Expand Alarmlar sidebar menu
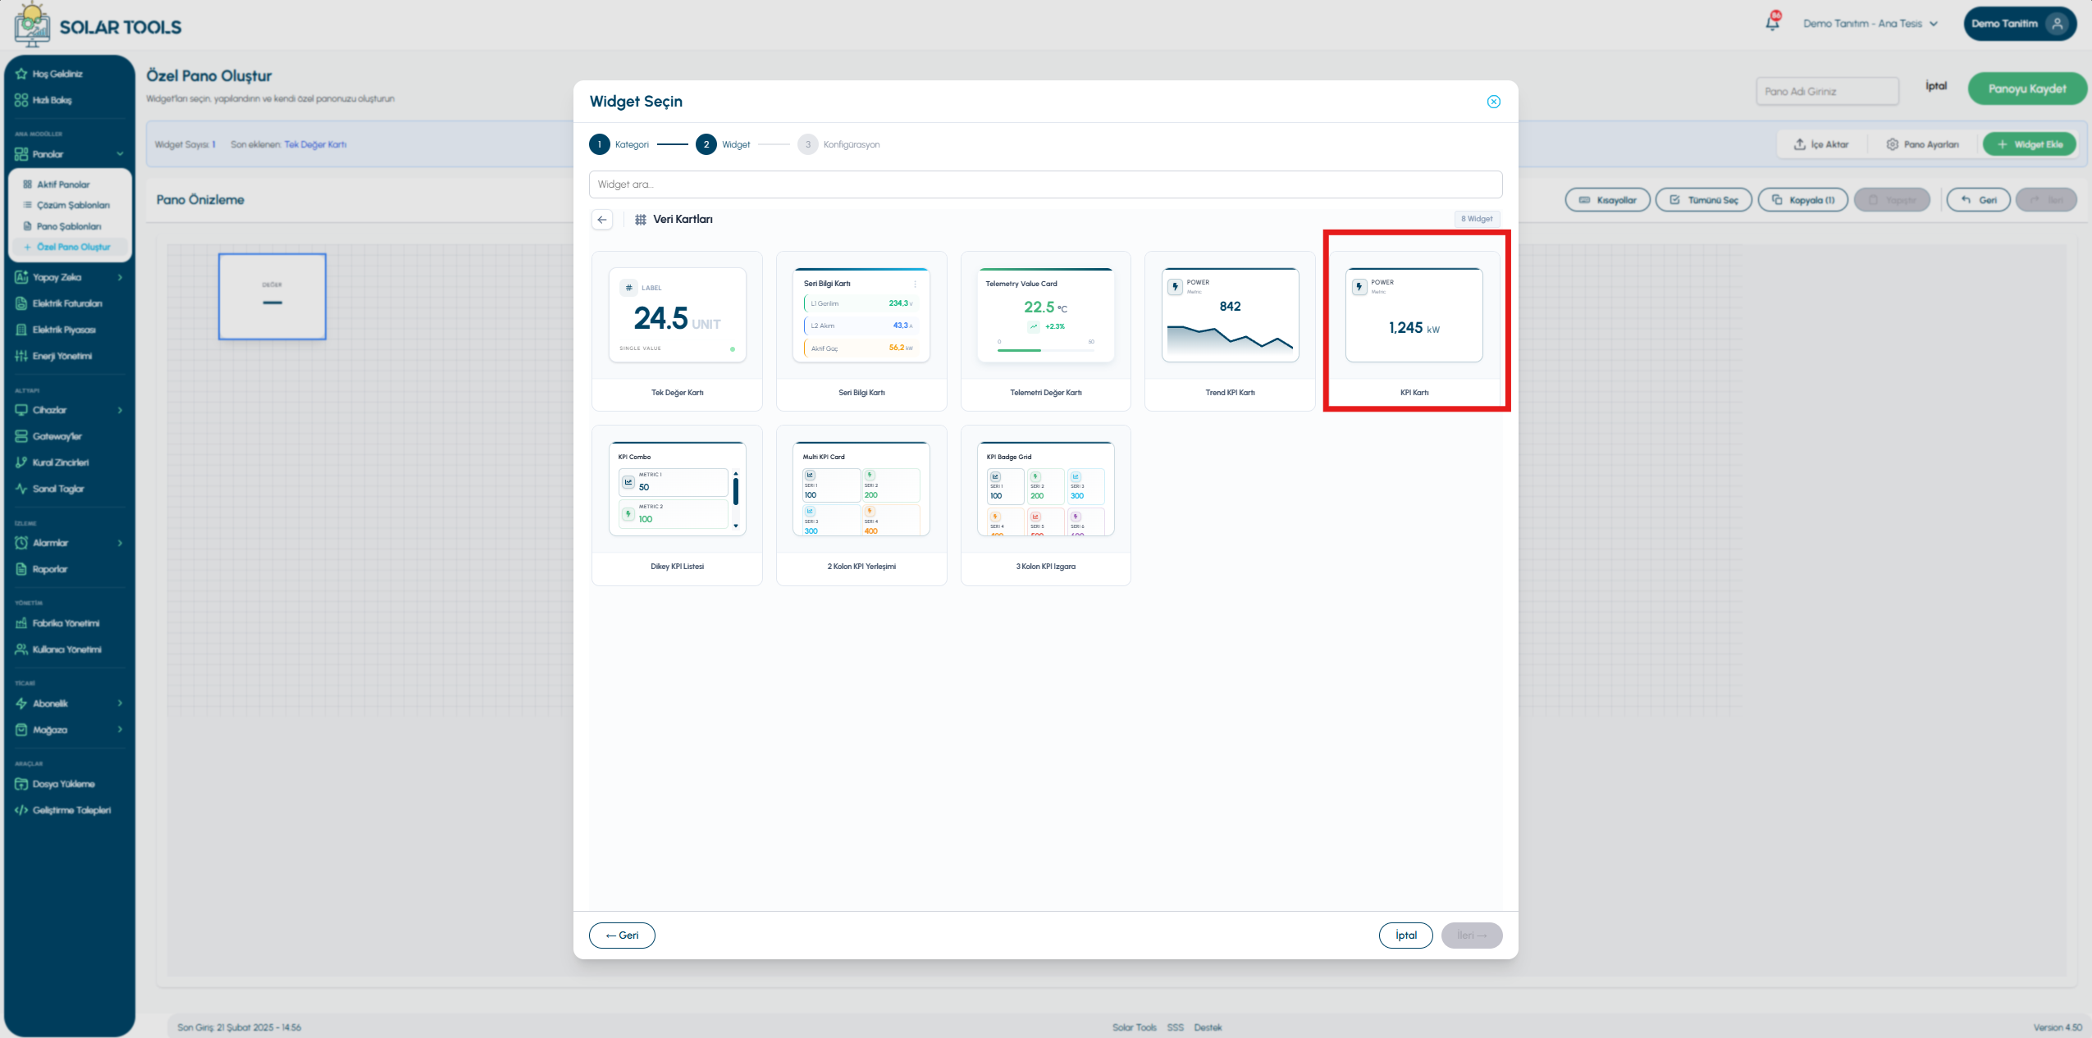2092x1038 pixels. 69,543
